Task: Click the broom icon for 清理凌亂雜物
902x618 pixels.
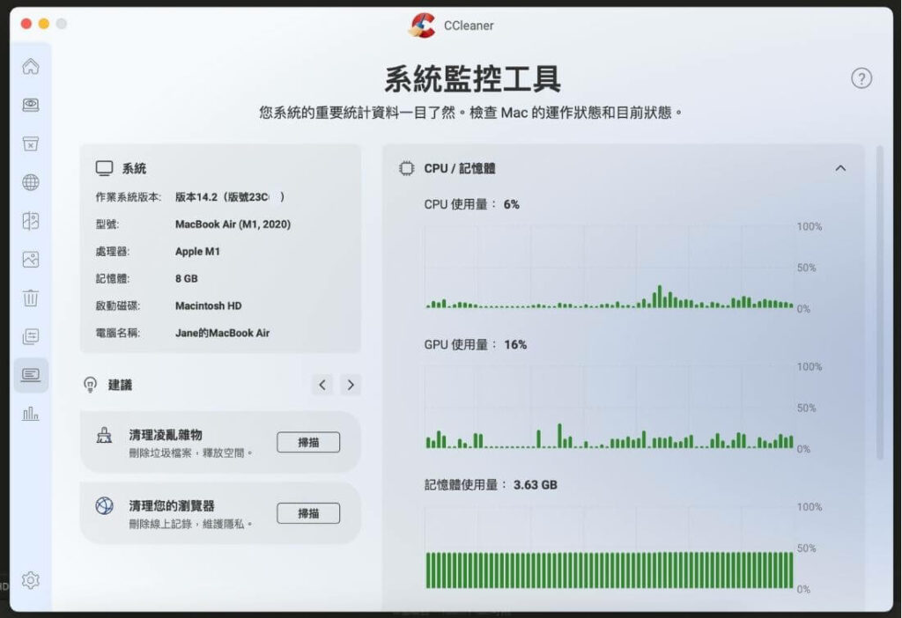Action: 104,435
